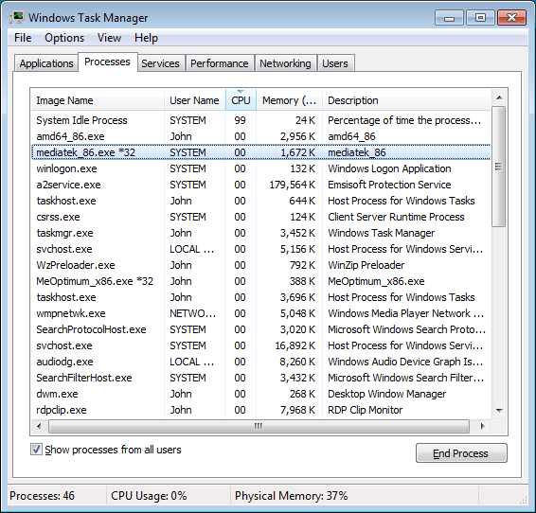Open the Networking tab
Screen dimensions: 536x513
click(x=285, y=63)
